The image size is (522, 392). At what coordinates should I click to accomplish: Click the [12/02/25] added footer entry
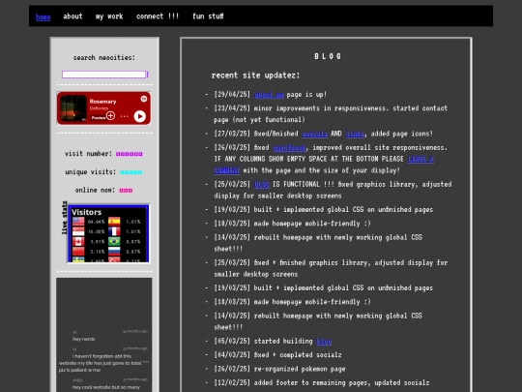tap(322, 383)
